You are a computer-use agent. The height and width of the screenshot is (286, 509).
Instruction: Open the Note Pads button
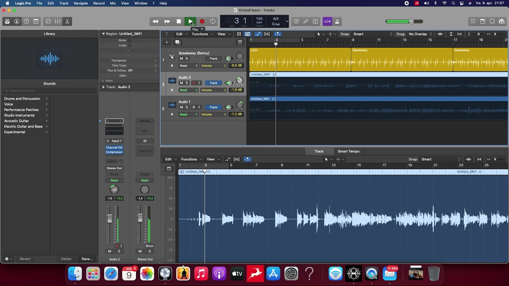point(483,21)
